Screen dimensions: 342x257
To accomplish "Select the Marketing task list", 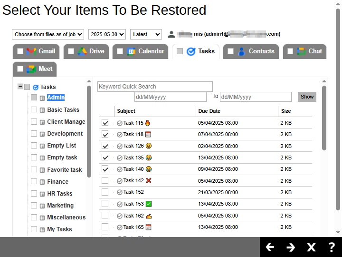I will point(60,206).
